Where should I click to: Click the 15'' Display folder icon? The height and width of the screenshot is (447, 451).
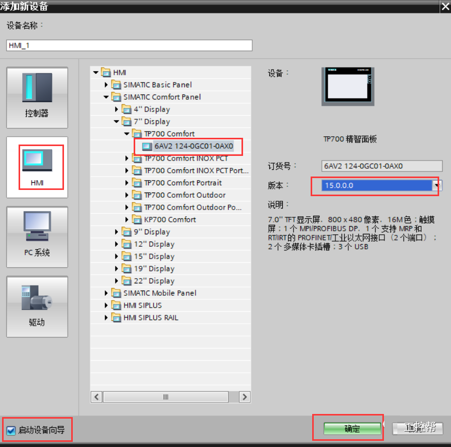coord(126,257)
